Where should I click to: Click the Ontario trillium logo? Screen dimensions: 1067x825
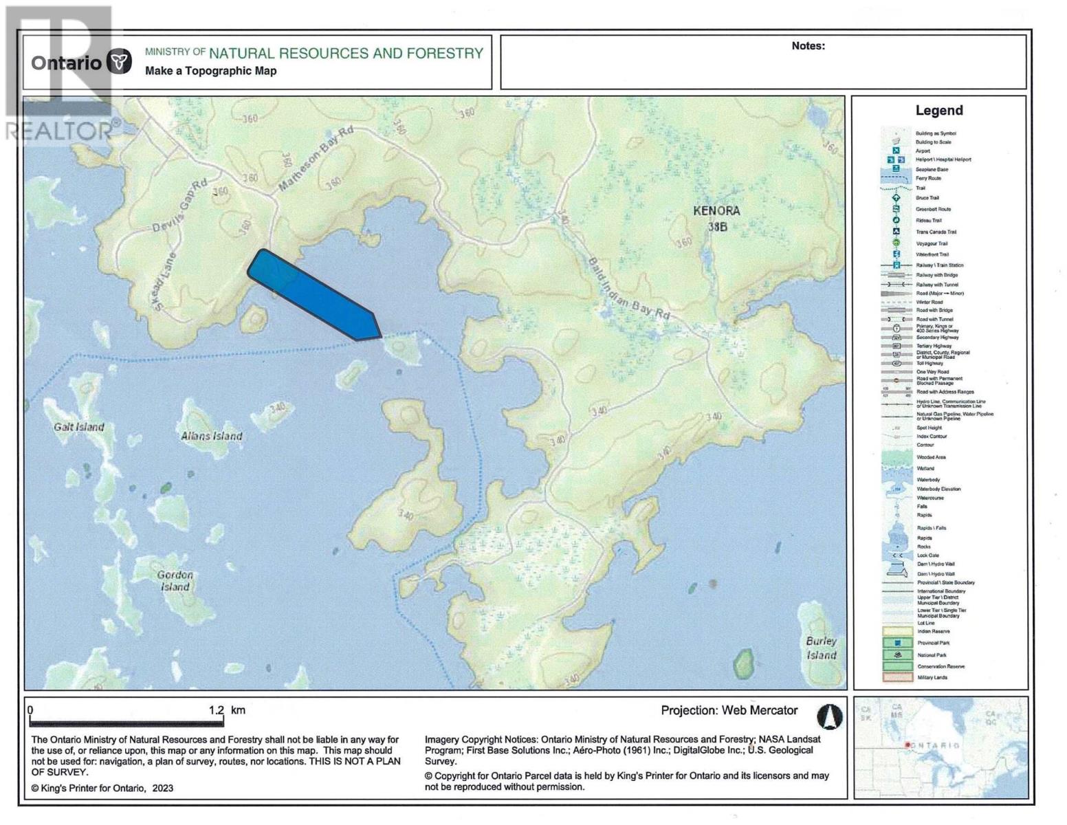click(x=120, y=62)
